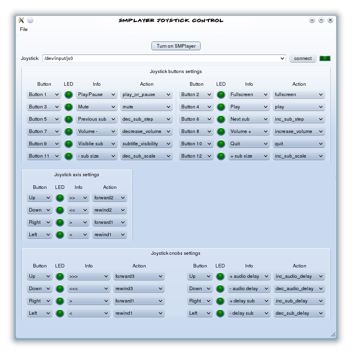Open the rewind2 axis action dropdown
Viewport: 352px width, 354px height.
pyautogui.click(x=110, y=210)
